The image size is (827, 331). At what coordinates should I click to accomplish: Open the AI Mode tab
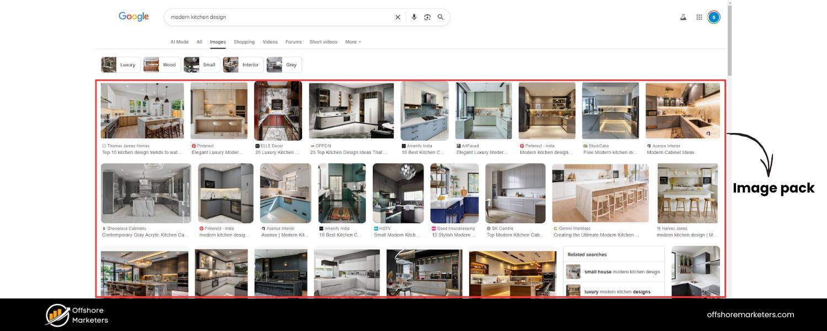pos(179,42)
